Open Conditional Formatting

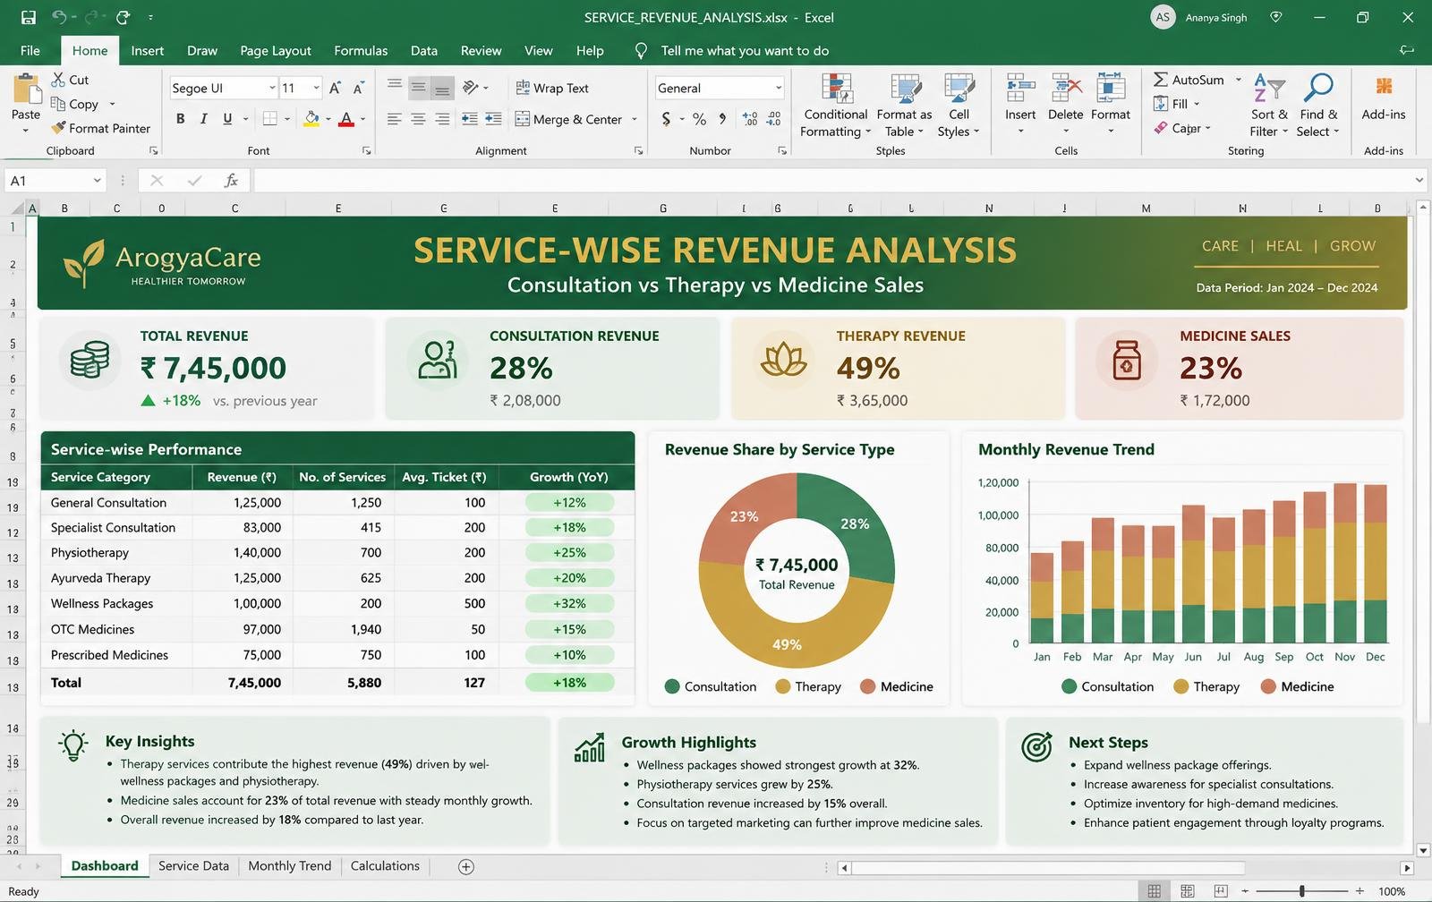pyautogui.click(x=836, y=106)
